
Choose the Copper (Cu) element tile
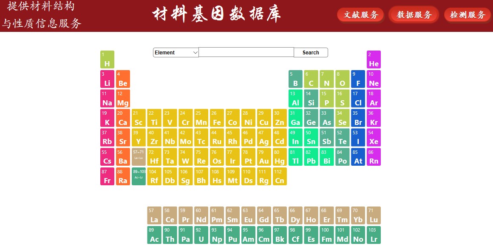pos(264,118)
